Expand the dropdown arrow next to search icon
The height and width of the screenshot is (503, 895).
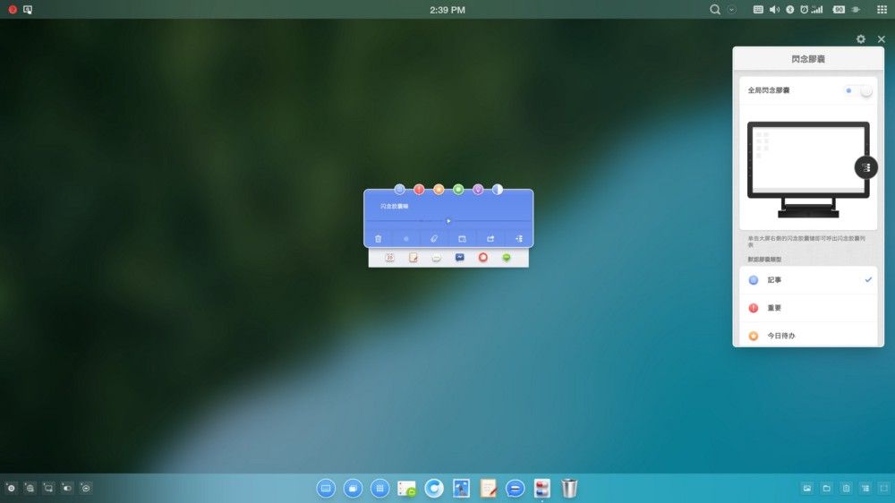[x=732, y=10]
